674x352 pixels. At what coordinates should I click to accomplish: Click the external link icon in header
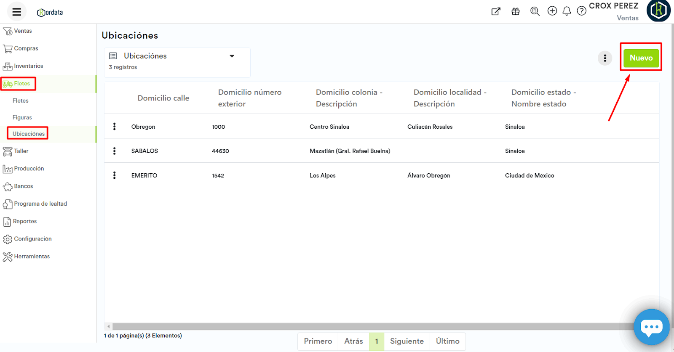[496, 11]
